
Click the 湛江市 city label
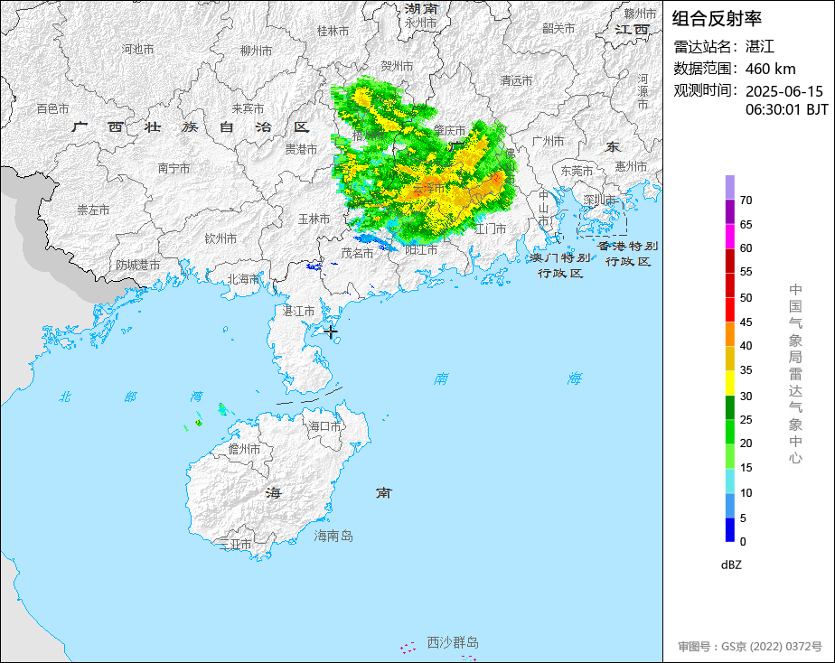pos(298,311)
